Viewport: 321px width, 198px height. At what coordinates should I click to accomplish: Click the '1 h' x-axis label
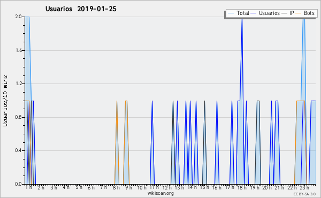[x=29, y=187]
